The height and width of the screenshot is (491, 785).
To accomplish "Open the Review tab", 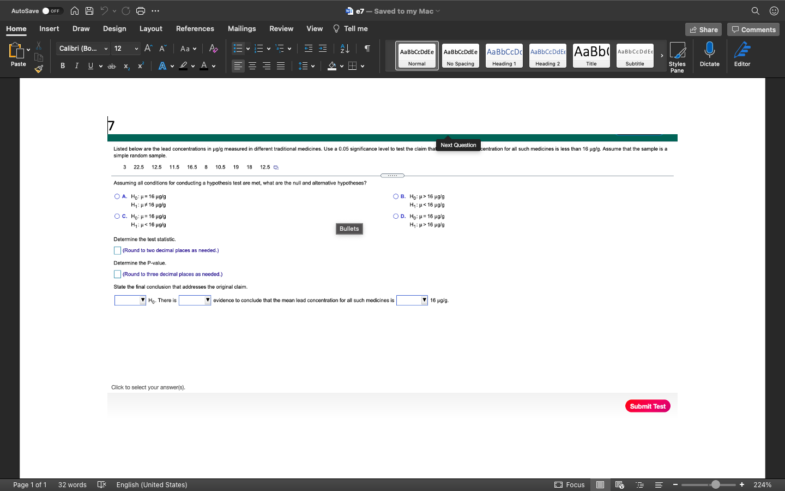I will coord(281,29).
